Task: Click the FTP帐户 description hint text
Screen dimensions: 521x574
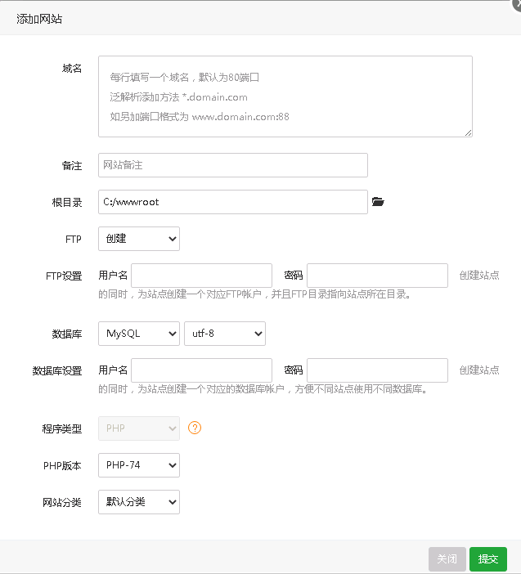Action: 254,294
